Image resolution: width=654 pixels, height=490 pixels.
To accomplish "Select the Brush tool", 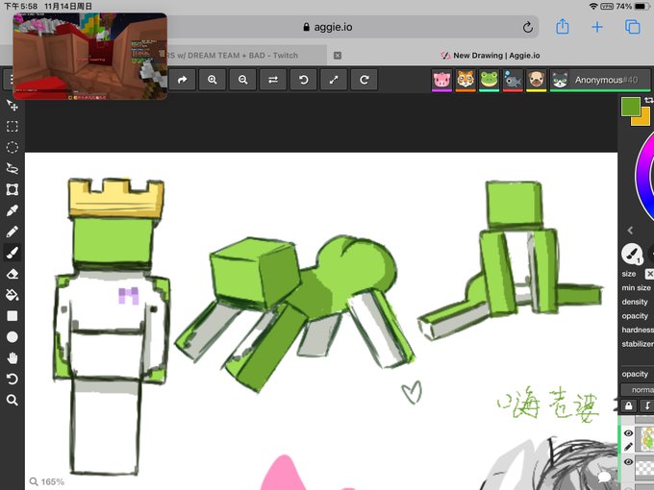I will click(x=13, y=253).
